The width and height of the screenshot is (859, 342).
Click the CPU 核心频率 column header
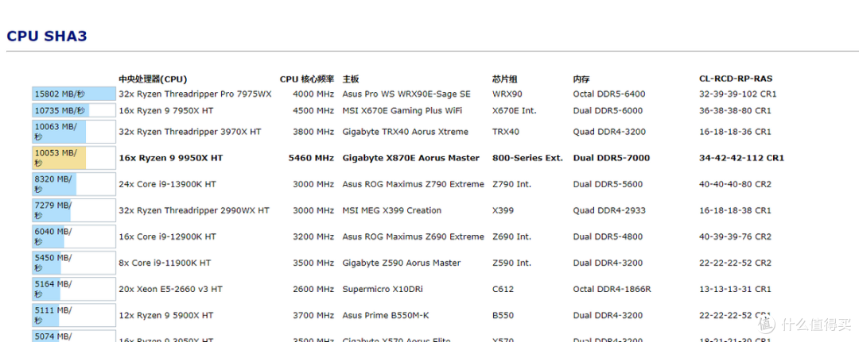pos(307,79)
